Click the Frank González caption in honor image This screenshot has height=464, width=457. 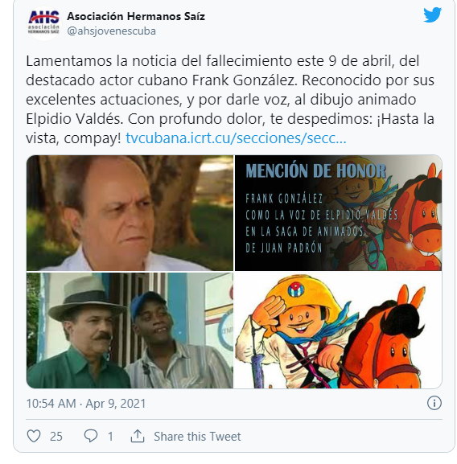pyautogui.click(x=284, y=199)
